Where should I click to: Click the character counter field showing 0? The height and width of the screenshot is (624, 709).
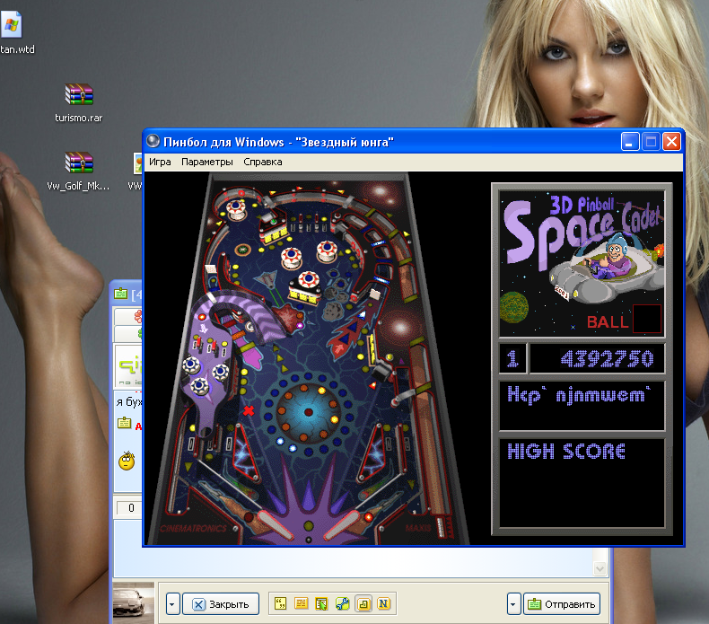pos(130,508)
